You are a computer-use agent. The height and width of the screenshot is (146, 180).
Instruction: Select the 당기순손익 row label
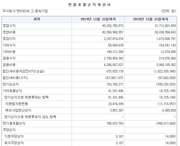click(11, 84)
